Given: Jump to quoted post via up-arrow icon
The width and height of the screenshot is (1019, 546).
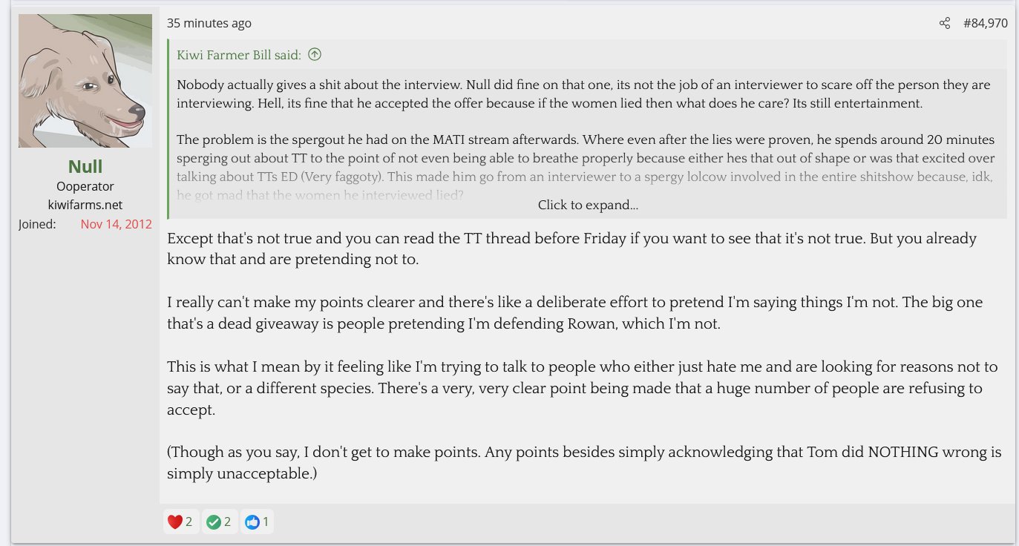Looking at the screenshot, I should [x=315, y=55].
